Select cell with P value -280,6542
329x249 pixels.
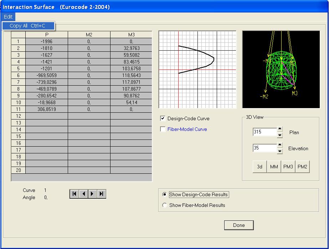tap(47, 96)
